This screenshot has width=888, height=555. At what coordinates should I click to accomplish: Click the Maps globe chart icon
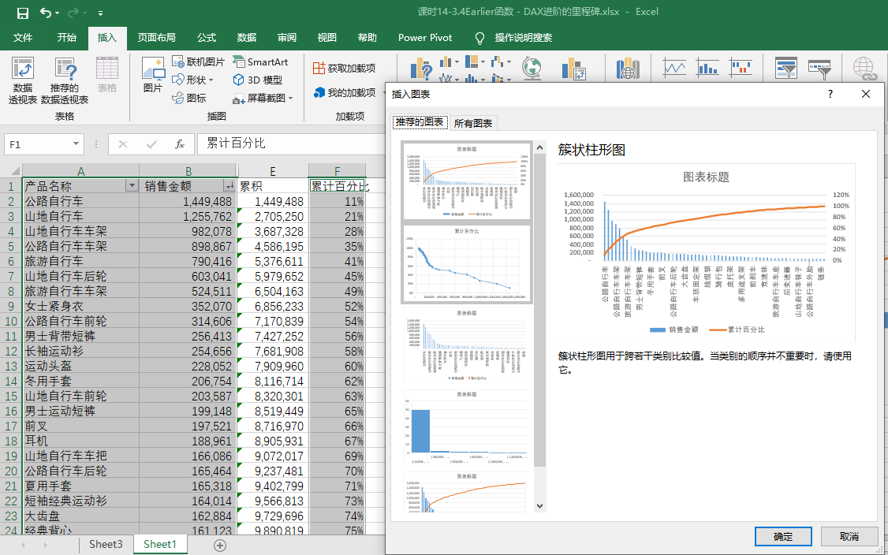click(x=533, y=69)
